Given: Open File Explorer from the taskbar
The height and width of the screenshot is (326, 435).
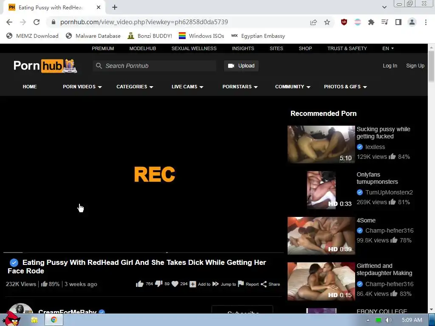Looking at the screenshot, I should click(34, 320).
